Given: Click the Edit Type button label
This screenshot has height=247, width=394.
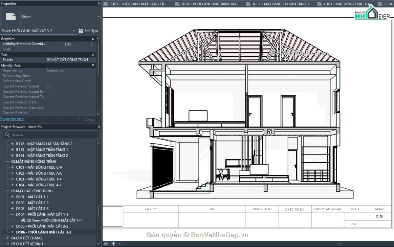Looking at the screenshot, I should [x=92, y=31].
